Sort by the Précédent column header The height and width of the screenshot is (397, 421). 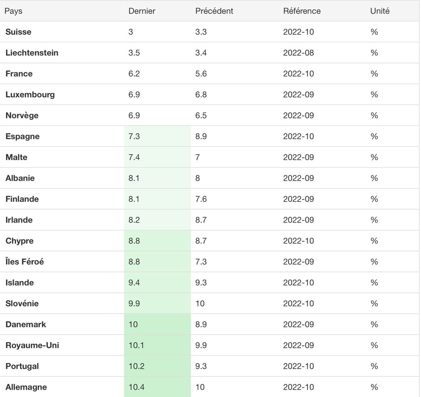214,11
